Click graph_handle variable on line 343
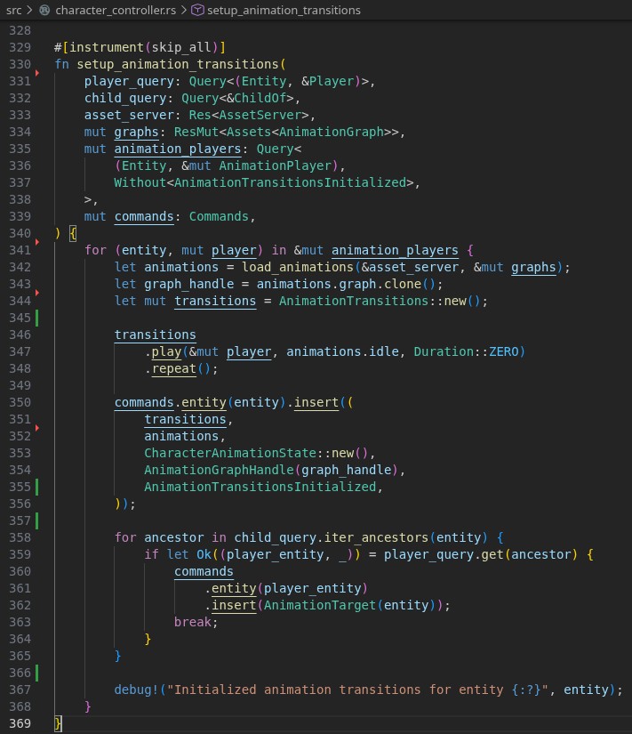632x734 pixels. (189, 284)
